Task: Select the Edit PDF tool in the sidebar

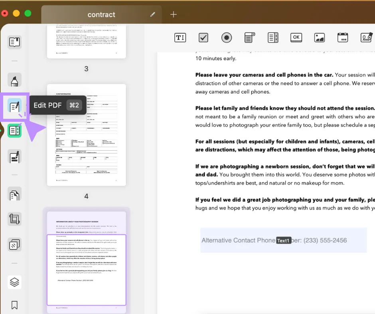Action: click(14, 106)
